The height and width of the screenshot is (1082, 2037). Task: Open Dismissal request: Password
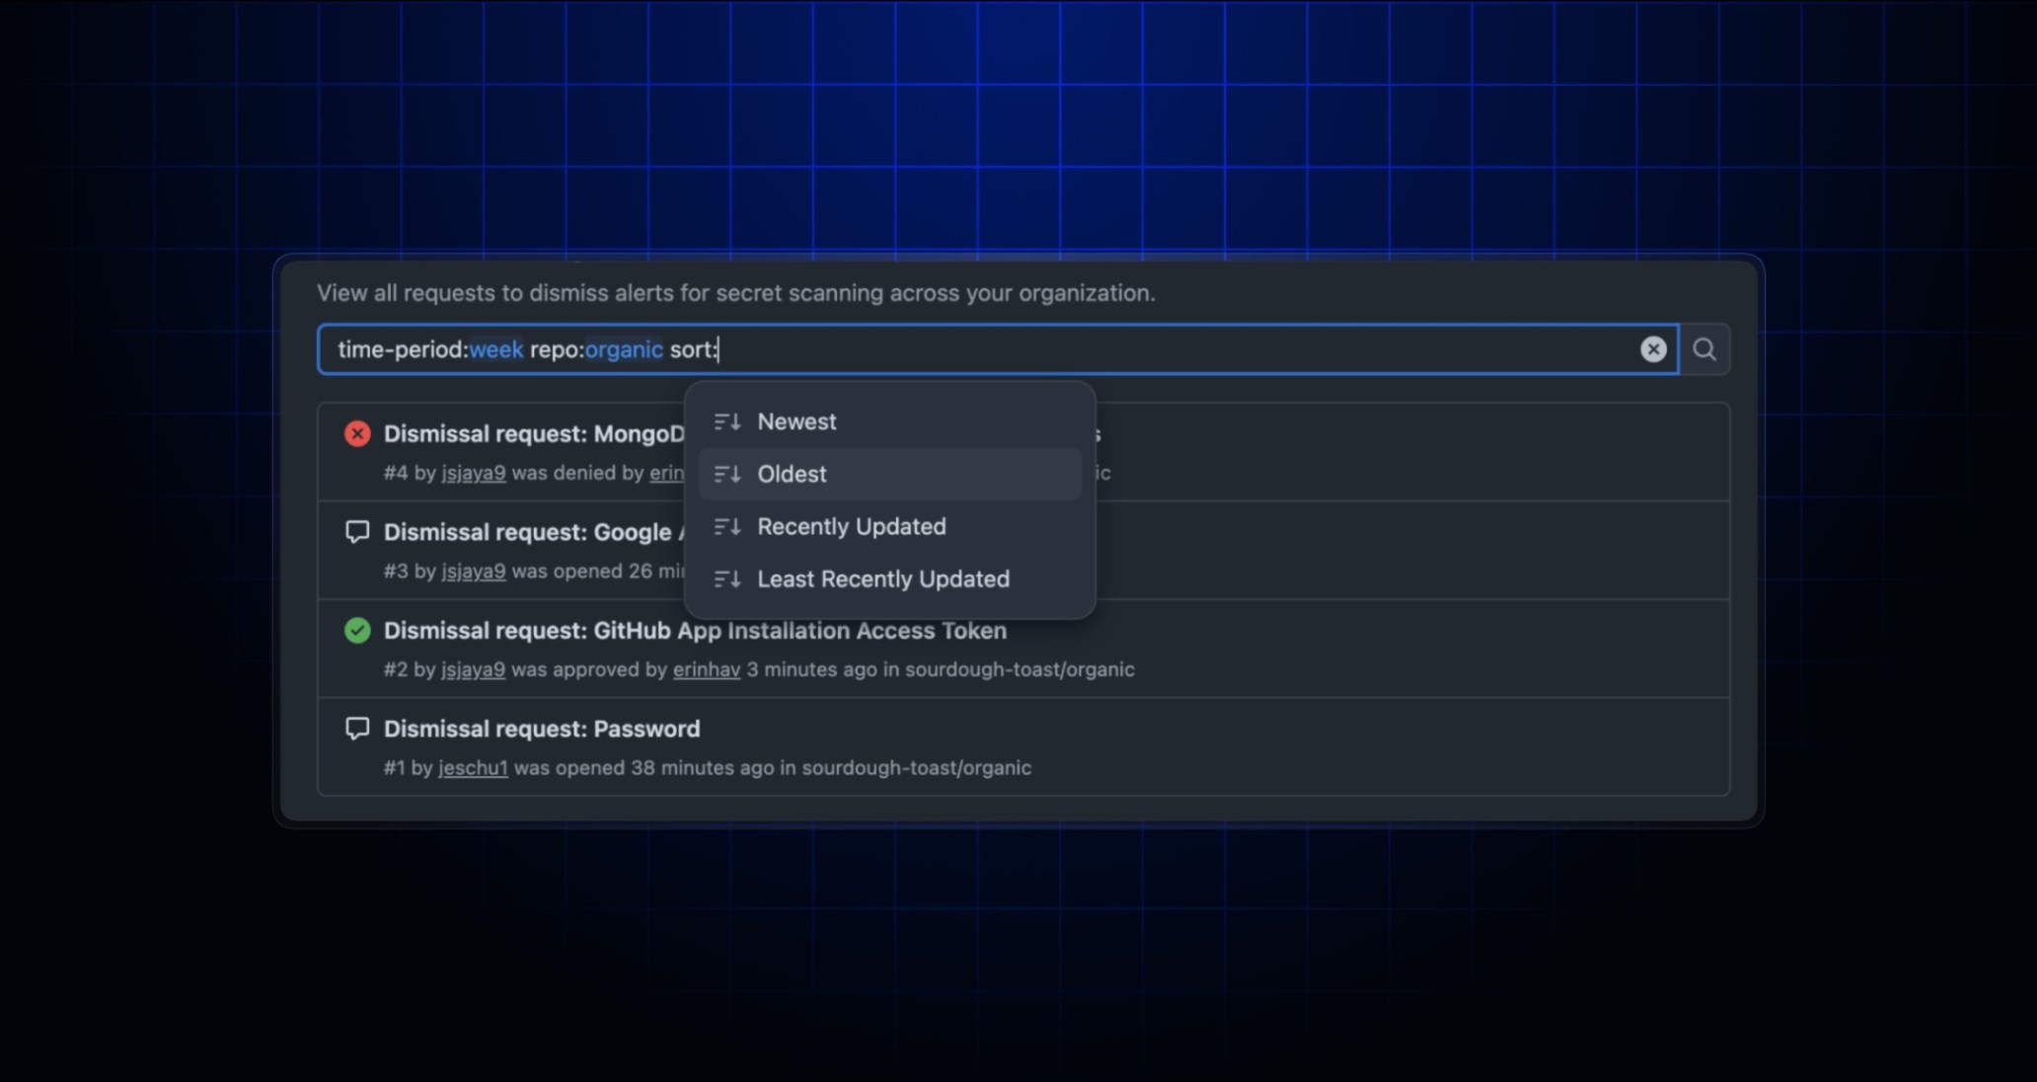pos(542,729)
